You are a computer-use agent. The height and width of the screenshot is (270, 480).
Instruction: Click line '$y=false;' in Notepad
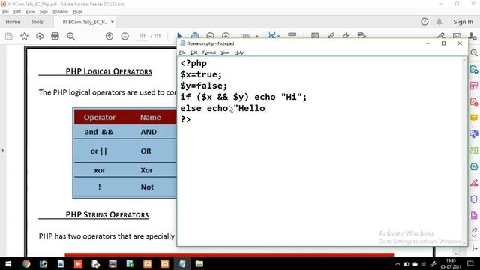[x=204, y=85]
